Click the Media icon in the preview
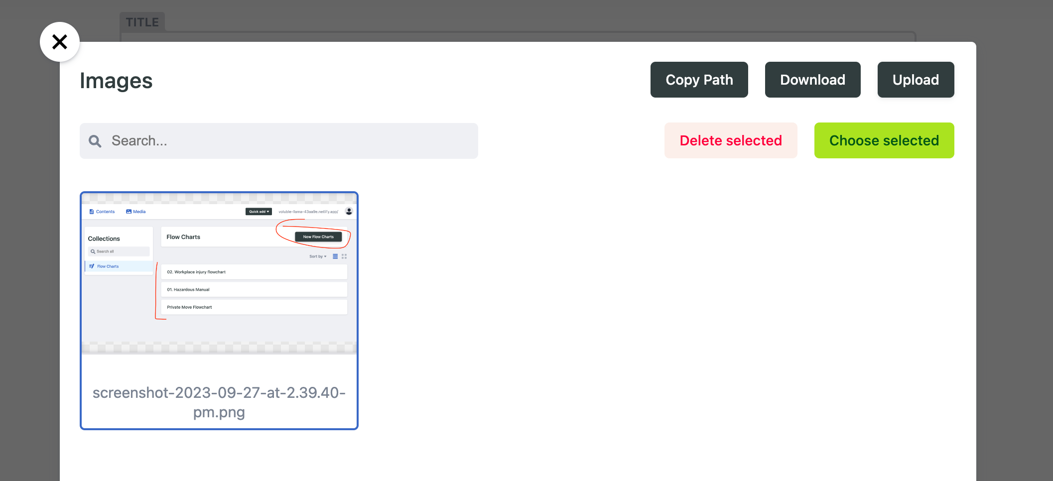The width and height of the screenshot is (1053, 481). tap(129, 212)
